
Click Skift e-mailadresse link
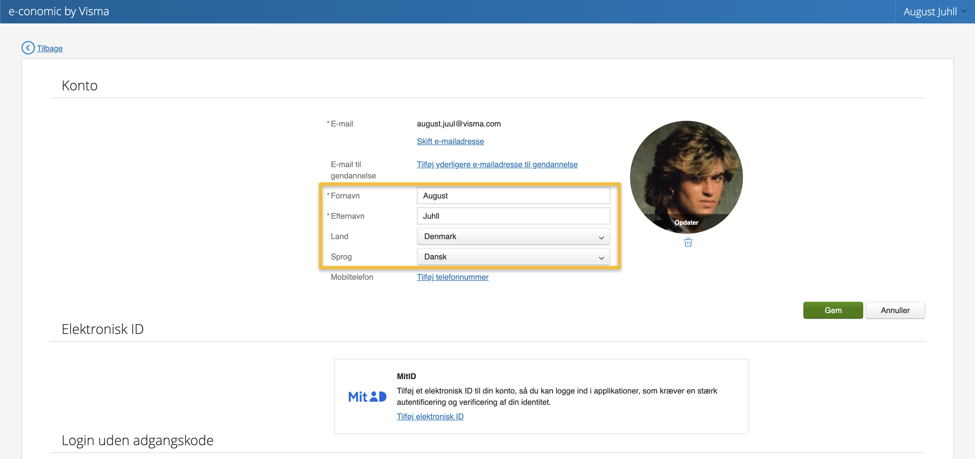click(x=450, y=141)
